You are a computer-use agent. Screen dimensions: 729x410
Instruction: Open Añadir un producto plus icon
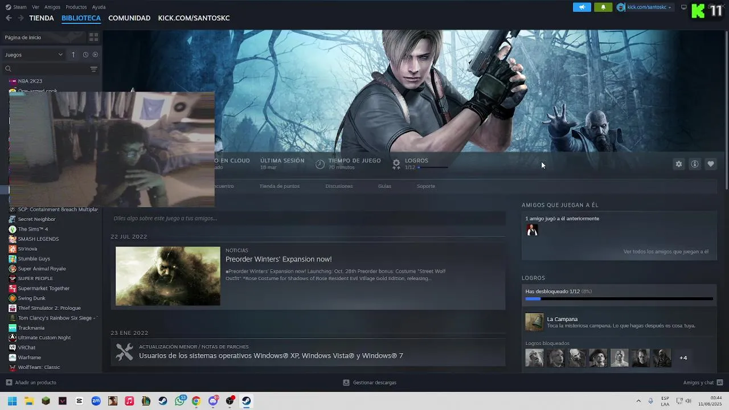coord(9,383)
